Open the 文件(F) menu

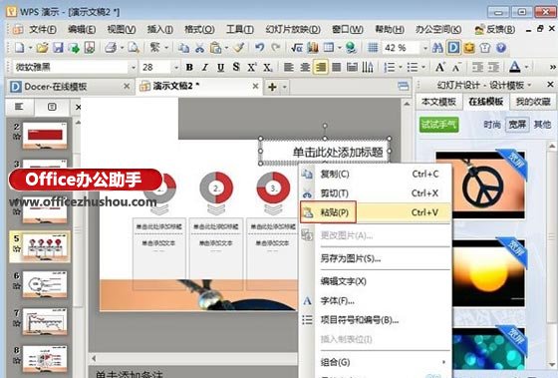[x=43, y=29]
